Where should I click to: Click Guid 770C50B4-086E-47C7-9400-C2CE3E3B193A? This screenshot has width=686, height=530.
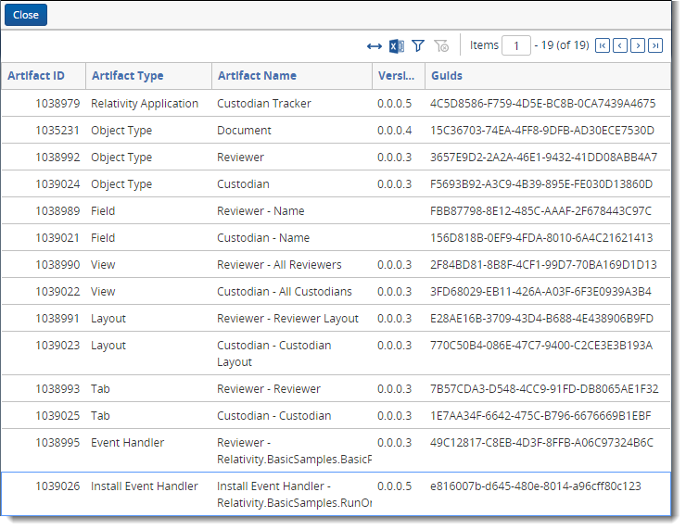click(x=541, y=346)
